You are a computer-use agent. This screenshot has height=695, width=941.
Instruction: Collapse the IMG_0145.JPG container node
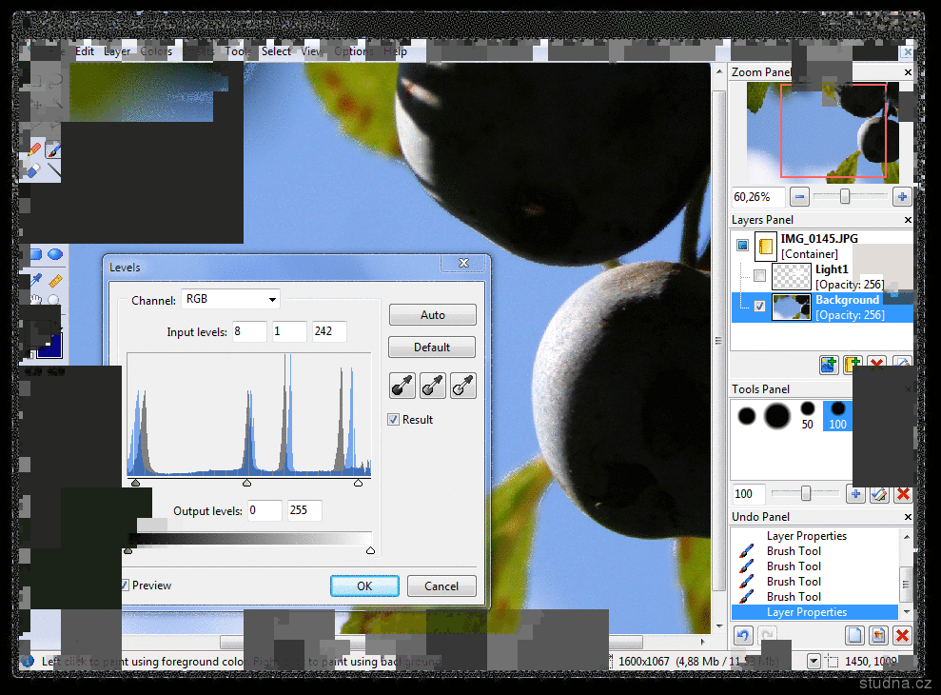(742, 246)
